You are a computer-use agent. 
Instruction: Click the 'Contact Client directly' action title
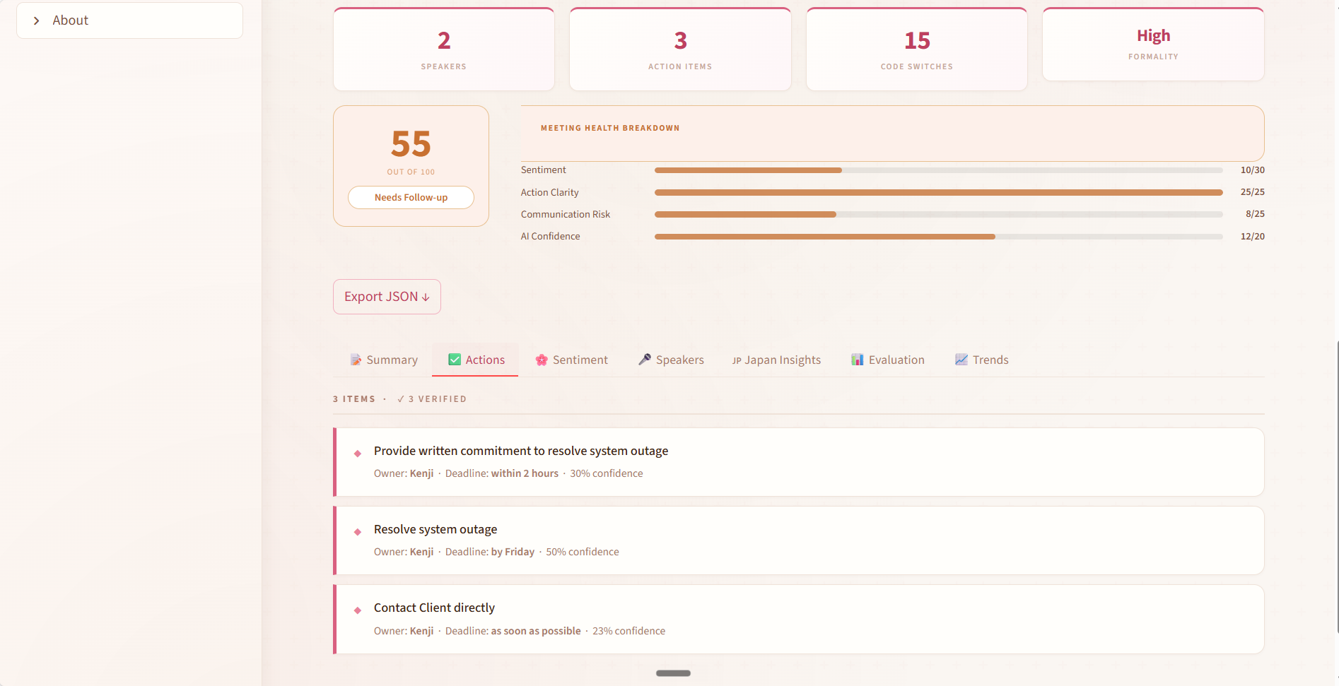(434, 608)
